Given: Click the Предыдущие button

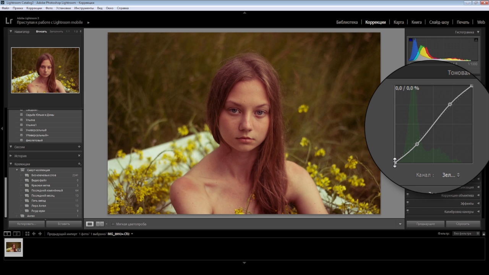Looking at the screenshot, I should tap(426, 224).
